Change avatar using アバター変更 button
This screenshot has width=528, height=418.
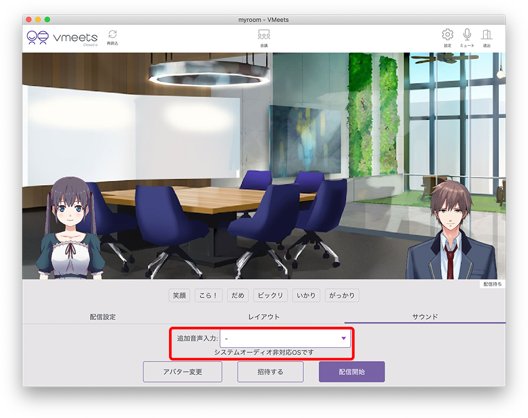click(183, 372)
